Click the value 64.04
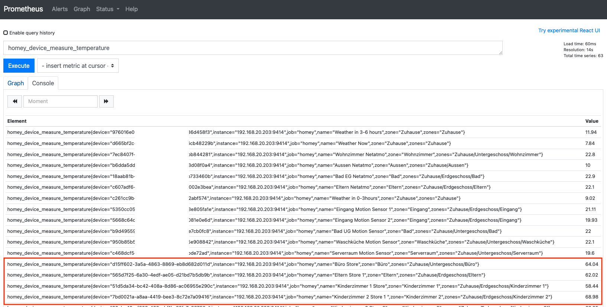 592,264
